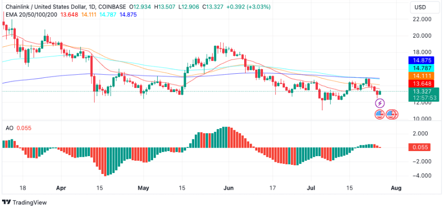
Task: Click the Apr date label on time axis
Action: point(61,188)
